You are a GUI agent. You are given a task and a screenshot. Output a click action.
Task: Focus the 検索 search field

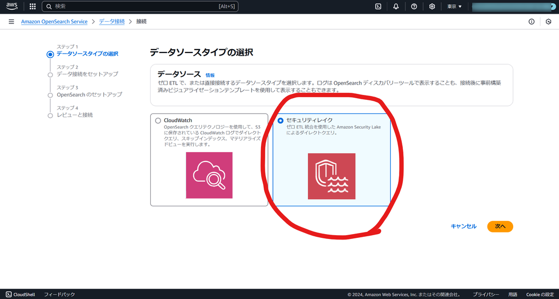(140, 7)
